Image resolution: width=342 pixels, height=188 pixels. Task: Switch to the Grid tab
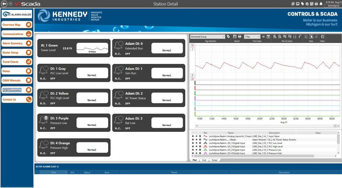204,160
